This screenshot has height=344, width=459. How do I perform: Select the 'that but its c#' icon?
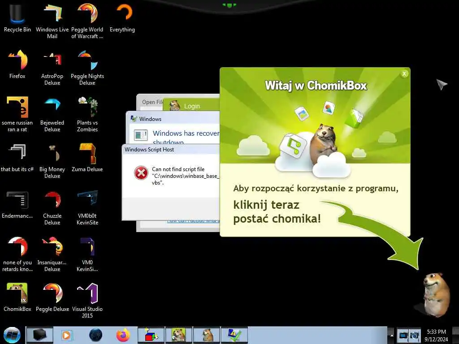17,157
